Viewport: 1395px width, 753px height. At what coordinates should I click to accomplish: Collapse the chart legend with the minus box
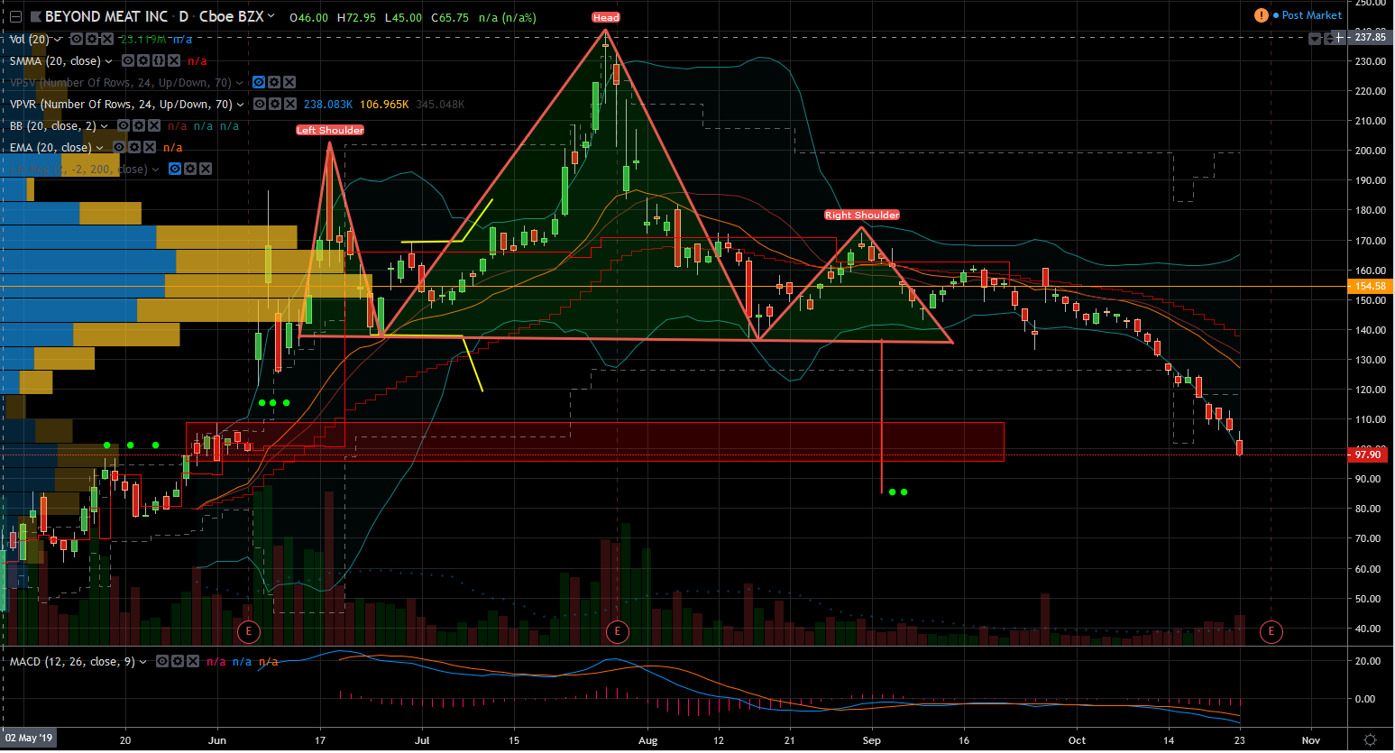pos(15,16)
